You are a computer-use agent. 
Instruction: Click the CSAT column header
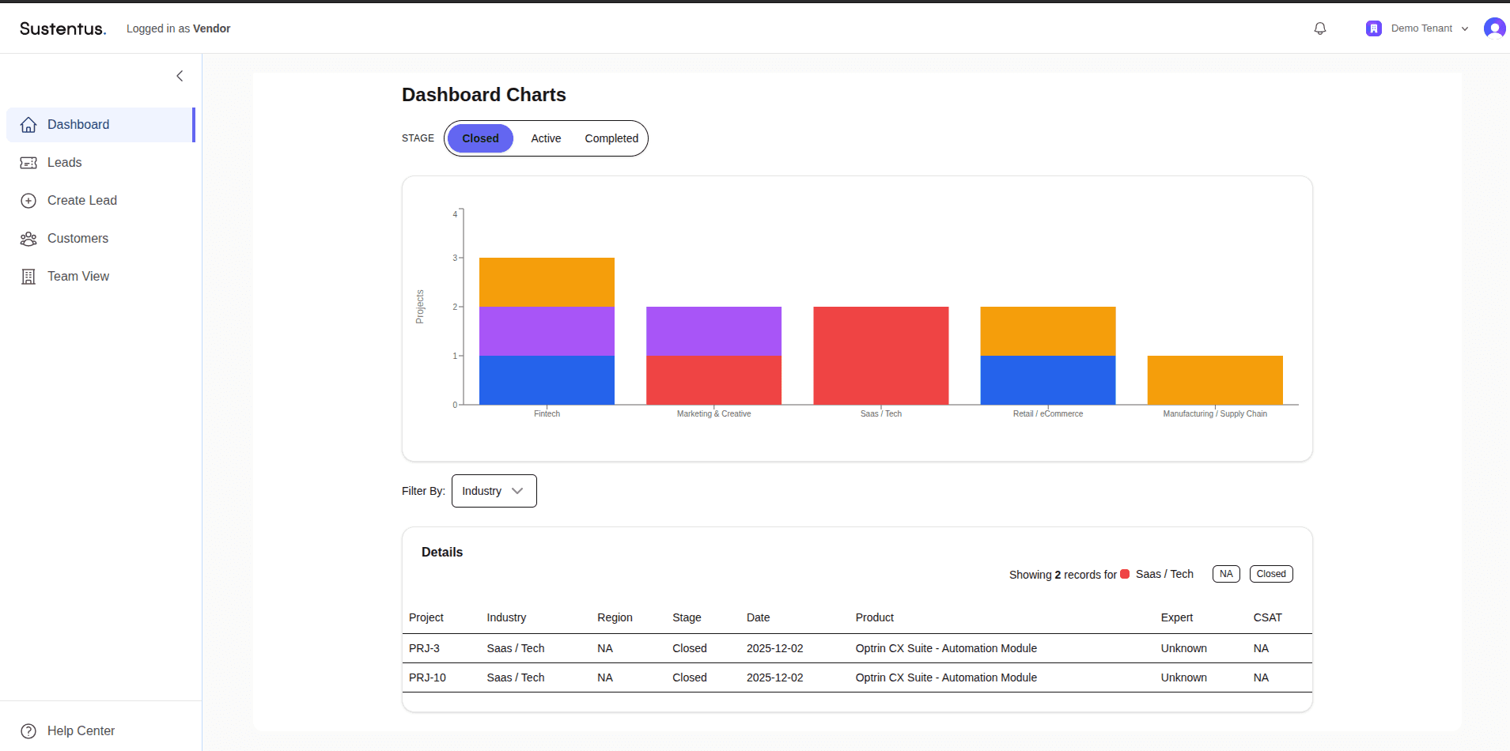point(1267,617)
